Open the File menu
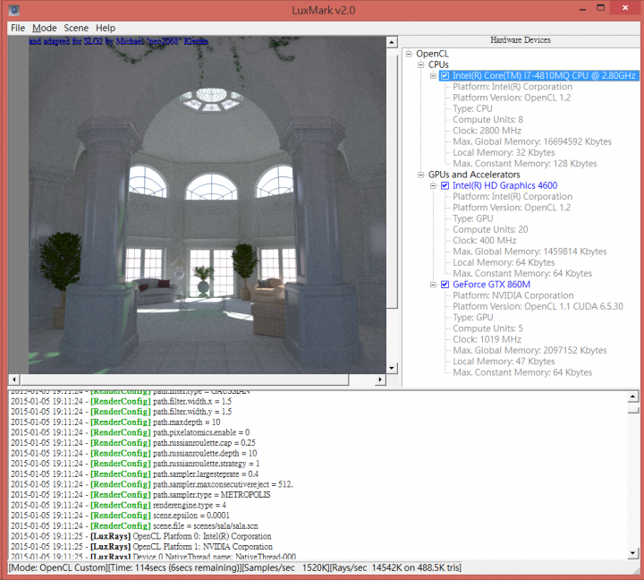 (x=18, y=28)
